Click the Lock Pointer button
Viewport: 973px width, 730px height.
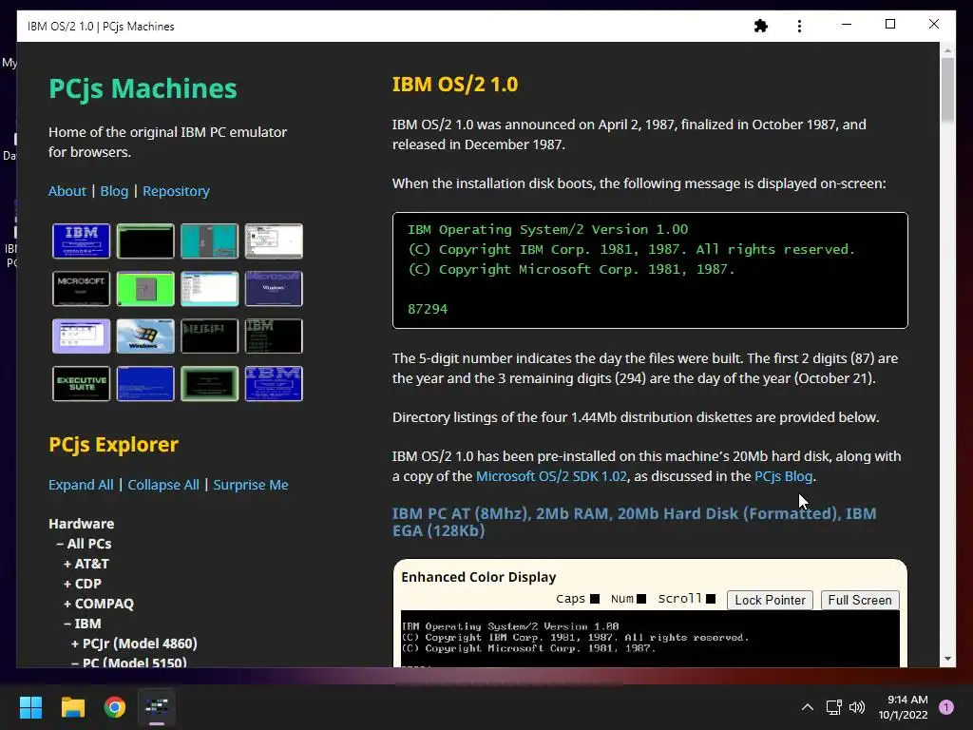pos(770,600)
